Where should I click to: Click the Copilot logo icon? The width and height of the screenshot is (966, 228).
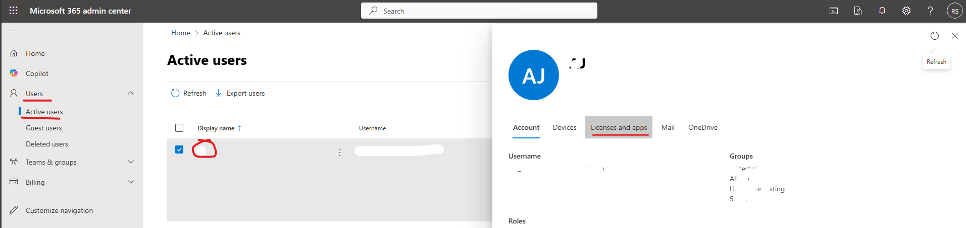14,73
